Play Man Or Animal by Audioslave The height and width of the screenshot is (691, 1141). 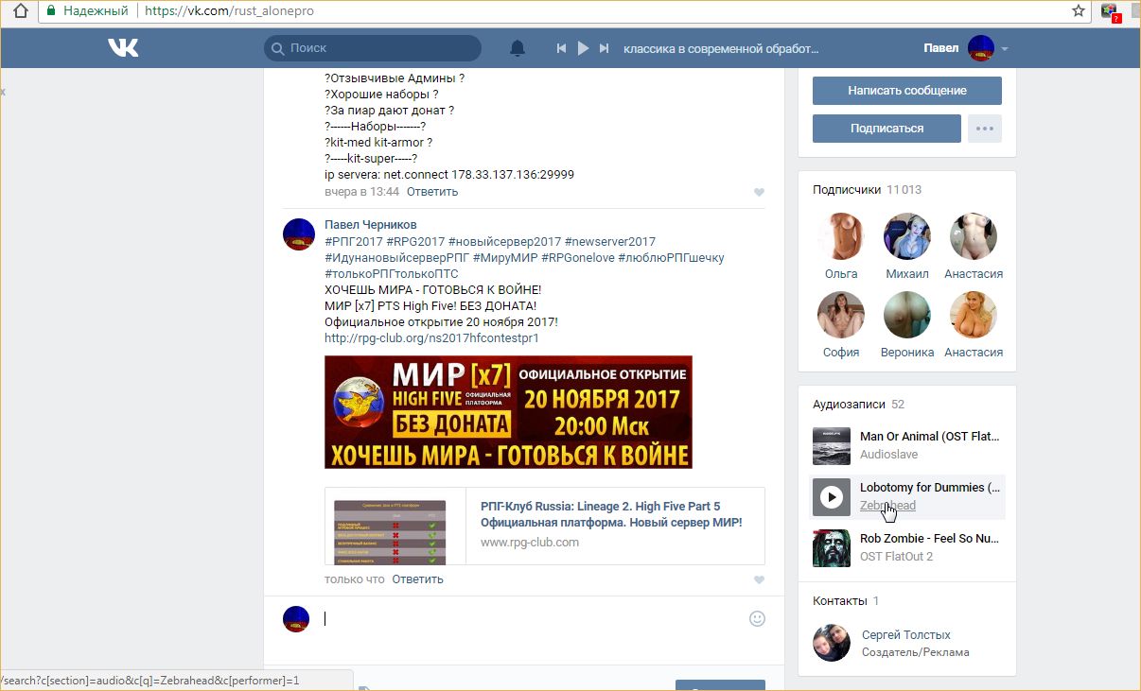(832, 446)
